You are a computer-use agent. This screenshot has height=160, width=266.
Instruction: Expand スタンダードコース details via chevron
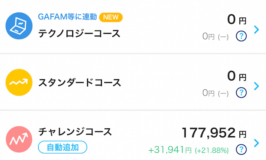(x=257, y=86)
